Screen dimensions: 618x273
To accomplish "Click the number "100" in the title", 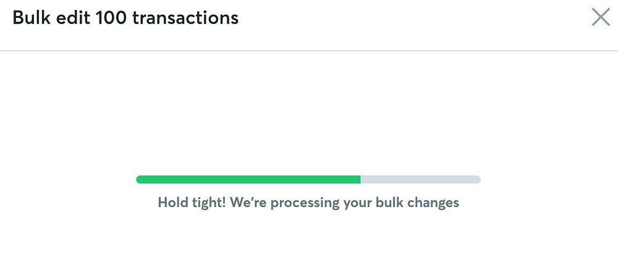I will click(x=111, y=17).
